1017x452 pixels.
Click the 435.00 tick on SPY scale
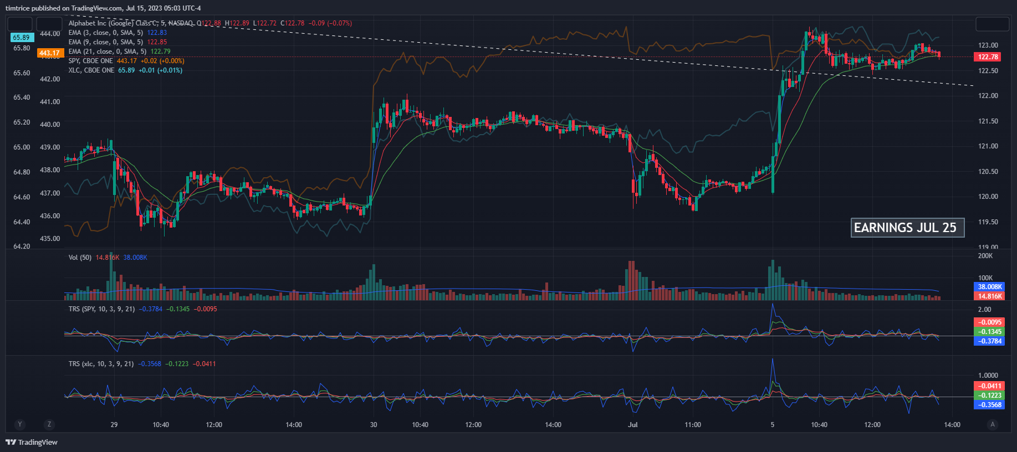(50, 239)
